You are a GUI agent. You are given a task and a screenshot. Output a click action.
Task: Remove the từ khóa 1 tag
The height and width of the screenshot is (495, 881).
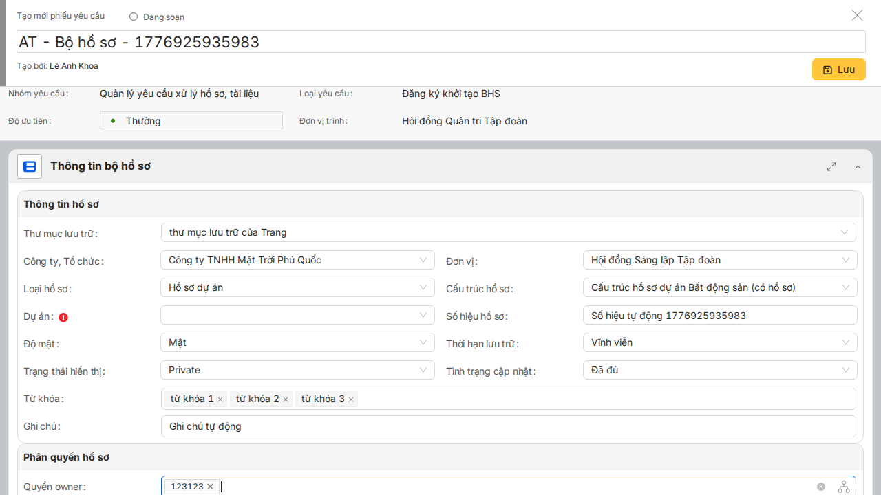[220, 399]
